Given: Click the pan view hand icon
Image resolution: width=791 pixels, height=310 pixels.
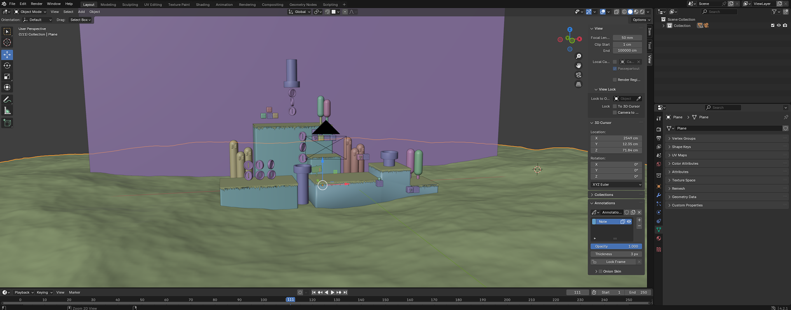Looking at the screenshot, I should pyautogui.click(x=578, y=65).
